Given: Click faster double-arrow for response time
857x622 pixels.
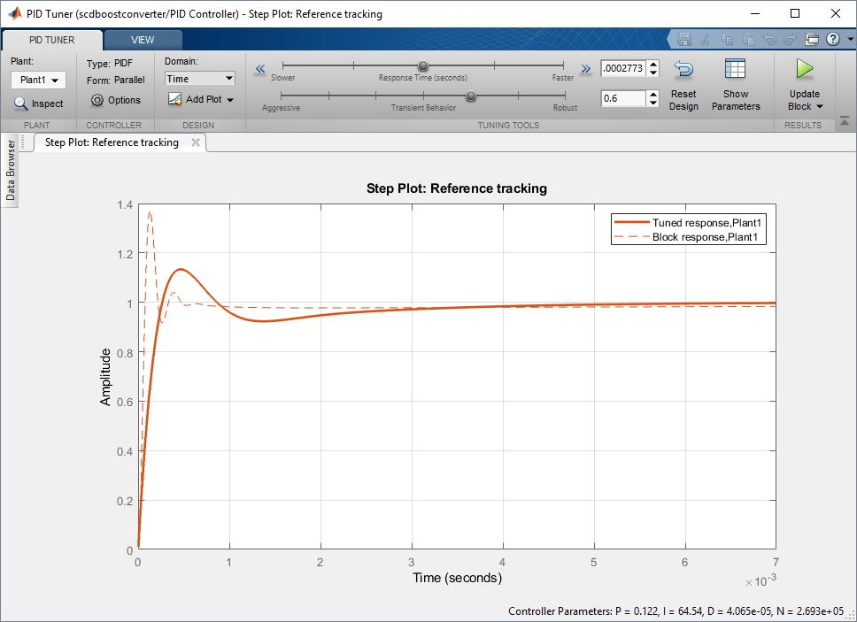Looking at the screenshot, I should [585, 69].
